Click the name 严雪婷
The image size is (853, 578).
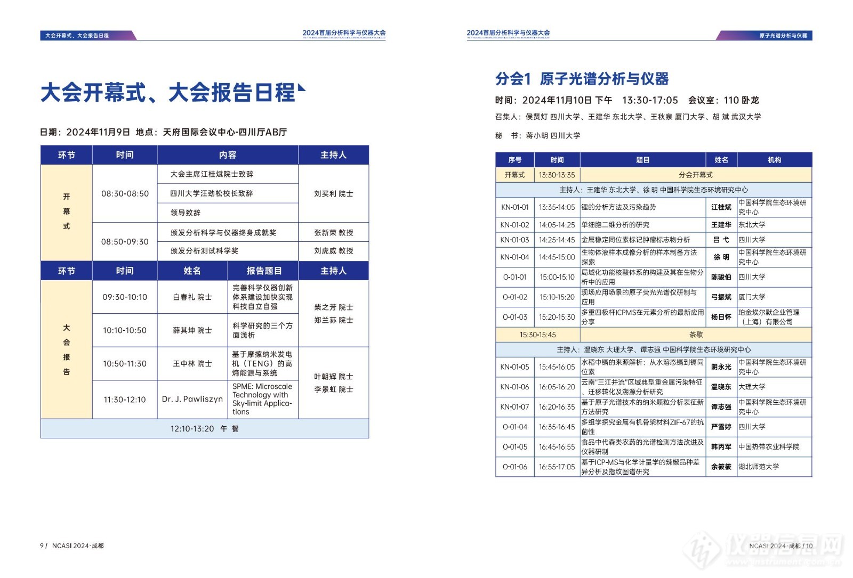721,427
